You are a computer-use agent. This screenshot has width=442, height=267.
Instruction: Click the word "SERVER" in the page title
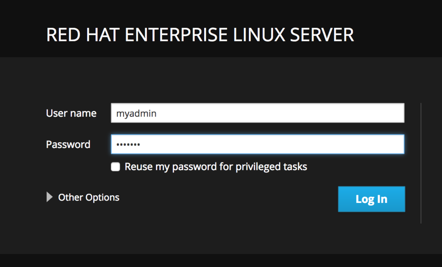pyautogui.click(x=322, y=35)
